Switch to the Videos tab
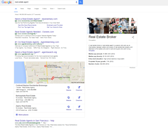The width and height of the screenshot is (168, 130). 44,9
